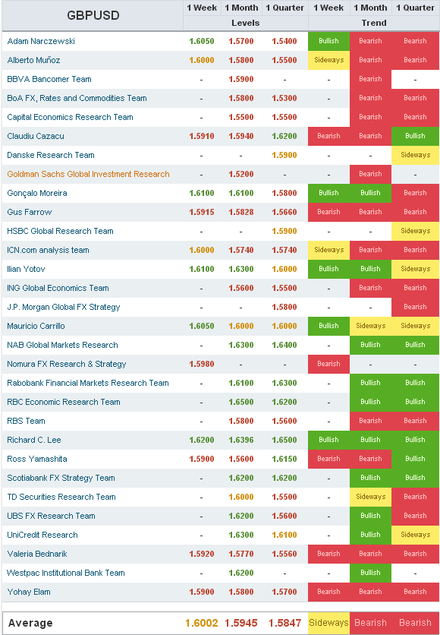Image resolution: width=440 pixels, height=635 pixels.
Task: Open Claudiu Cazacu's profile link
Action: [36, 137]
